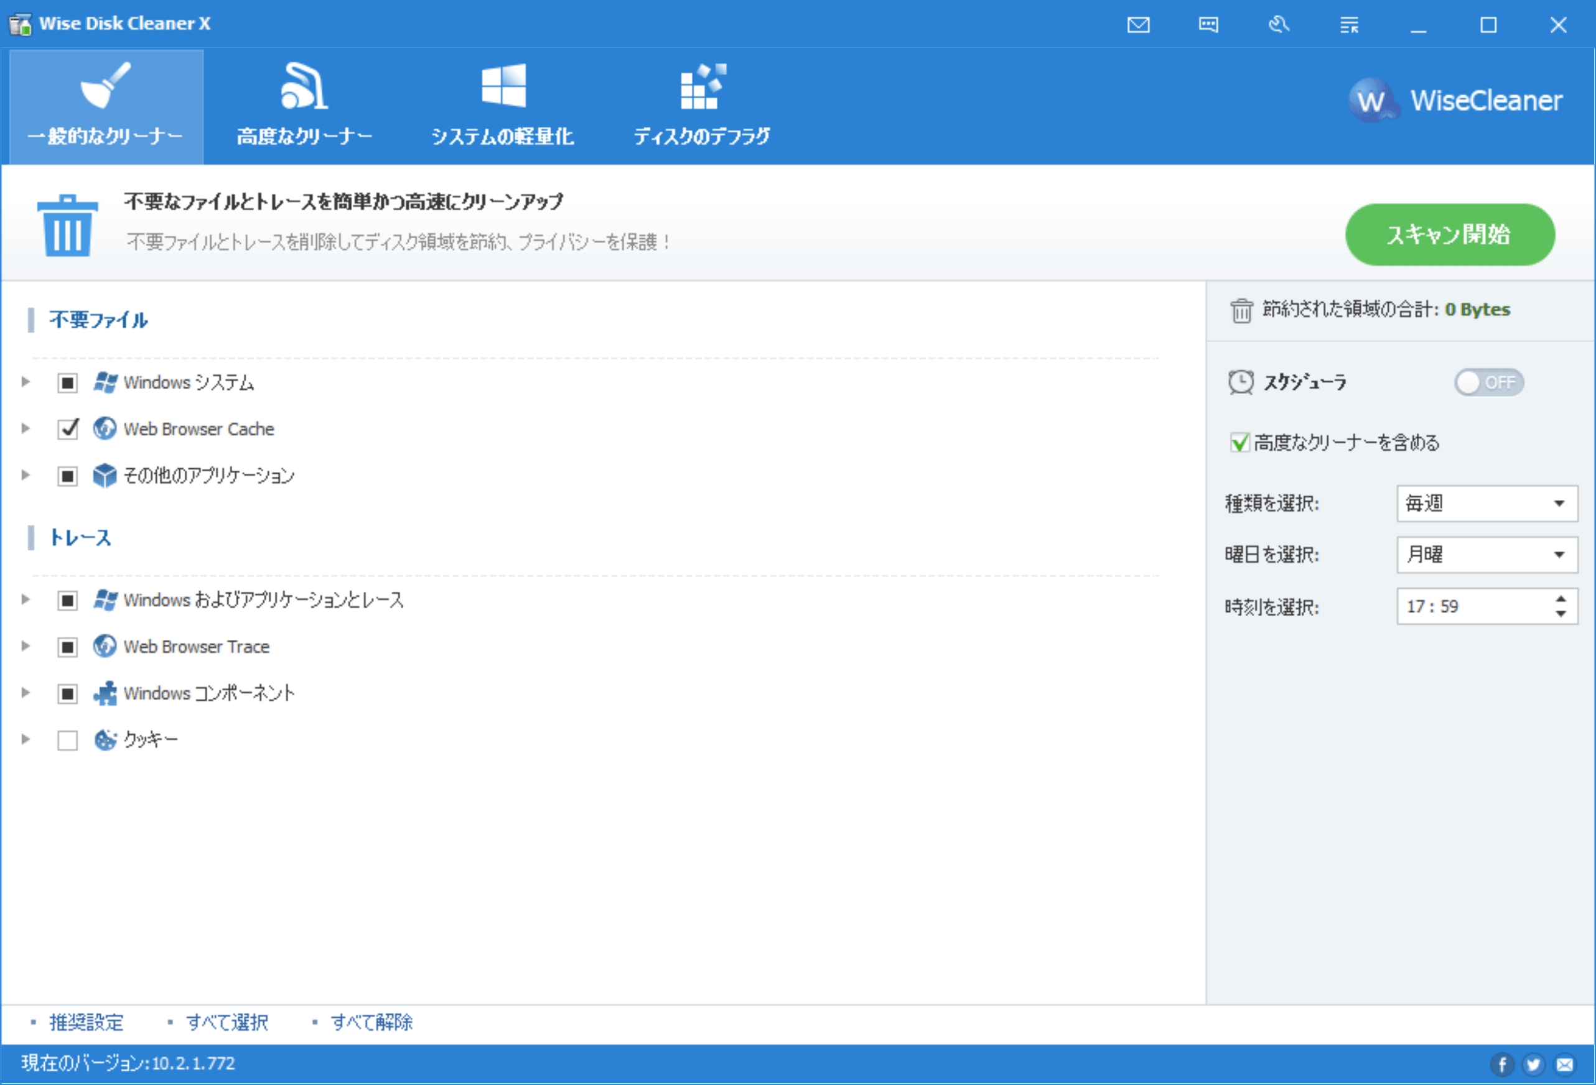The width and height of the screenshot is (1596, 1085).
Task: Expand the Windows システム tree item
Action: point(26,382)
